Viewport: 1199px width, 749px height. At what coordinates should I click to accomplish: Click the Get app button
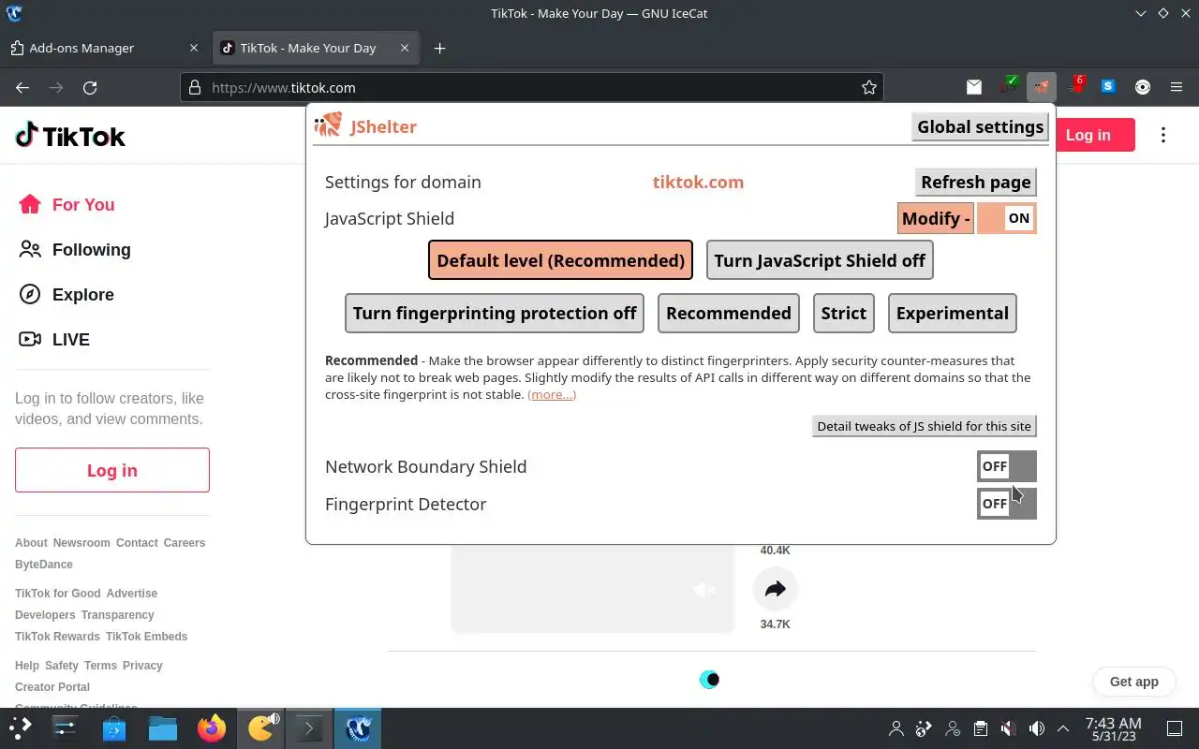point(1133,682)
